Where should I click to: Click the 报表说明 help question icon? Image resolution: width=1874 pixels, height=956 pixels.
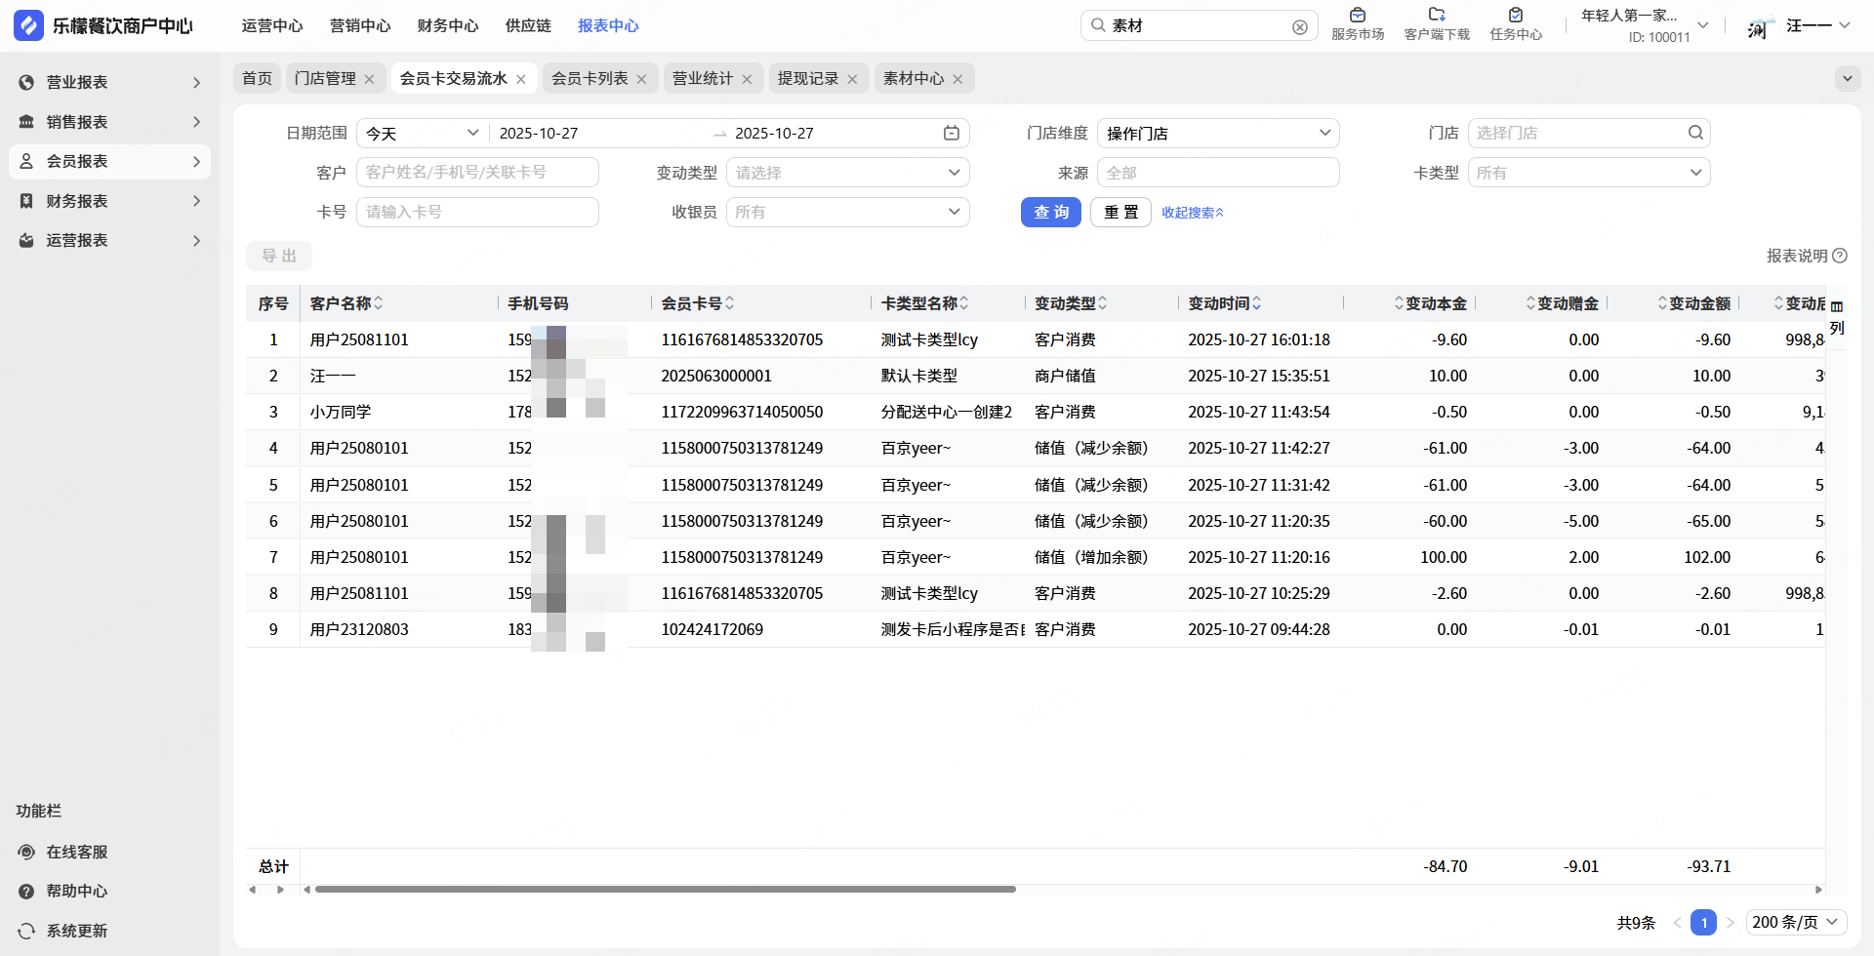coord(1840,256)
